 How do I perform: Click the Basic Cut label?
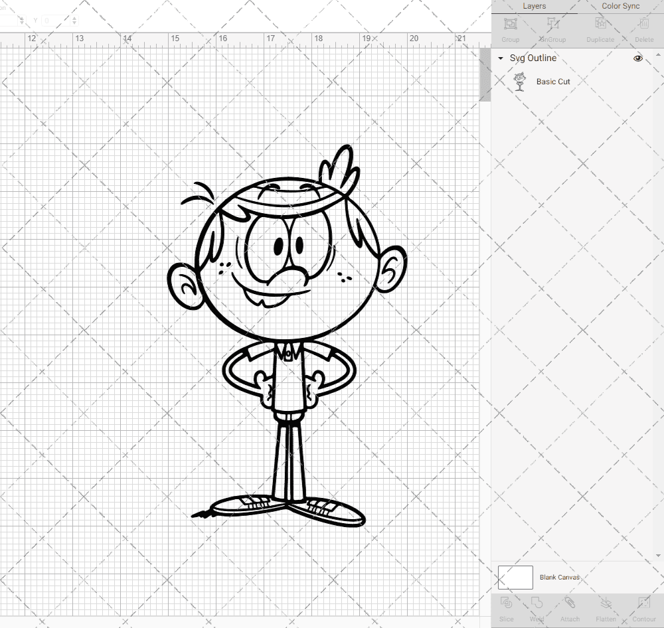552,81
